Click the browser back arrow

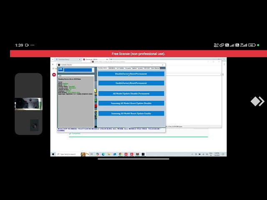[x=53, y=65]
